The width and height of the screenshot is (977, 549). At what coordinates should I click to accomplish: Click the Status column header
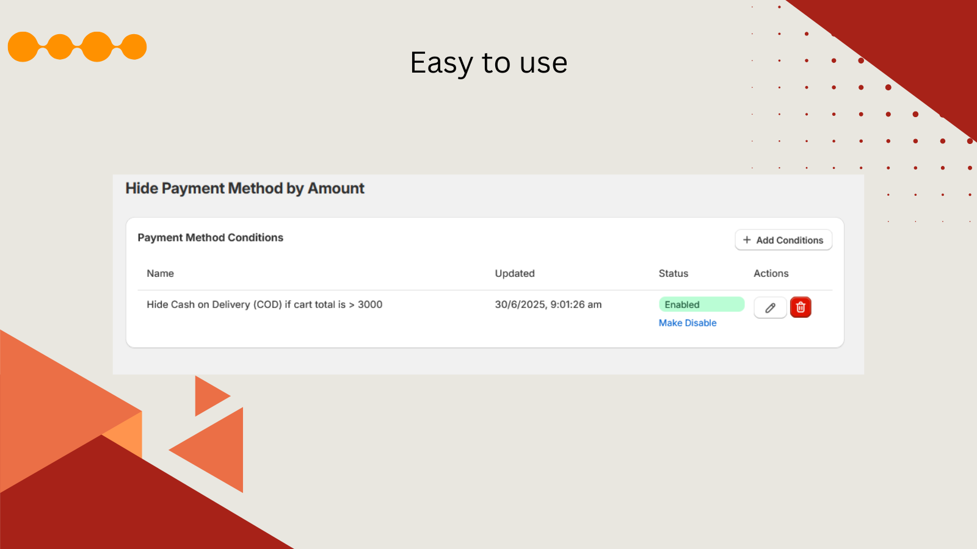(673, 273)
